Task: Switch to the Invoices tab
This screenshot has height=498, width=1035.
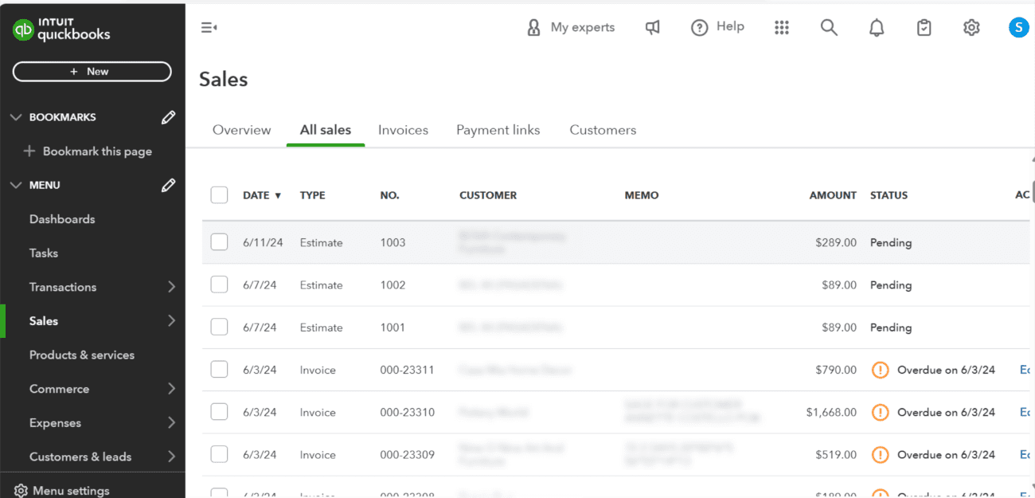Action: tap(403, 130)
